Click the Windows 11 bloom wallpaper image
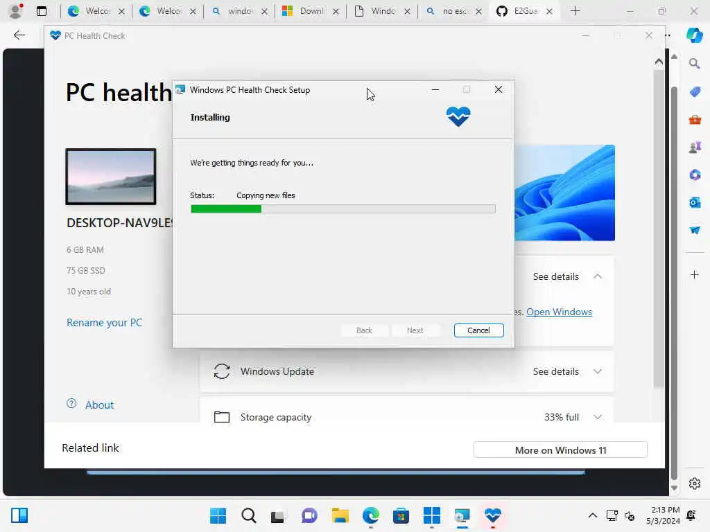710x532 pixels. [564, 193]
